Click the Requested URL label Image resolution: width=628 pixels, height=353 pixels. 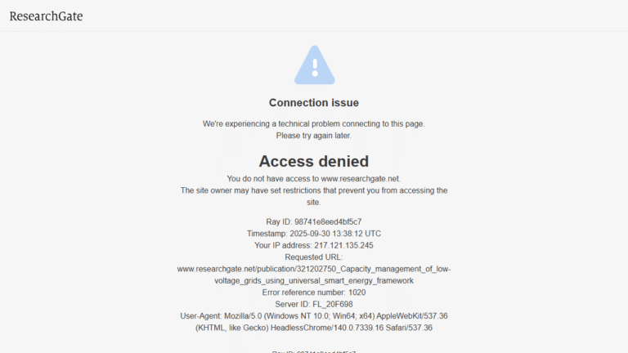(314, 257)
